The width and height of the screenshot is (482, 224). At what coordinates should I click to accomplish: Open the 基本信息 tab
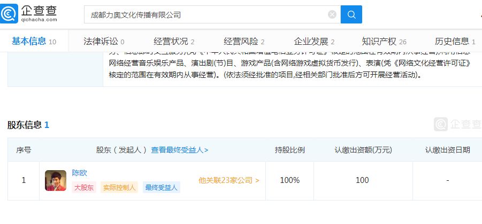tap(34, 41)
